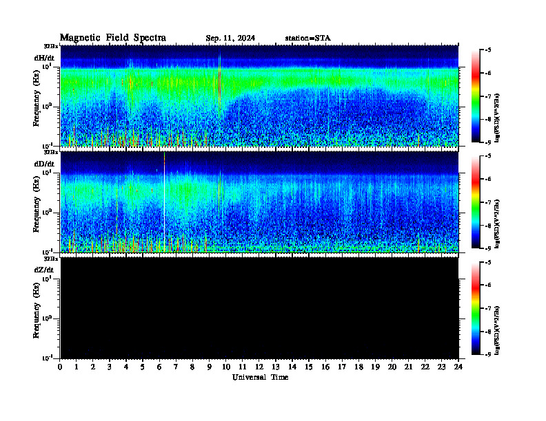Click the '-9' value on dH/dt color scale

488,142
